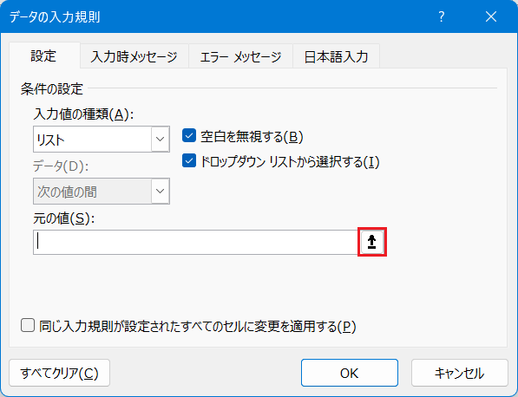Toggle 空白を無視する checkbox
Screen dimensions: 518x397
coord(189,135)
